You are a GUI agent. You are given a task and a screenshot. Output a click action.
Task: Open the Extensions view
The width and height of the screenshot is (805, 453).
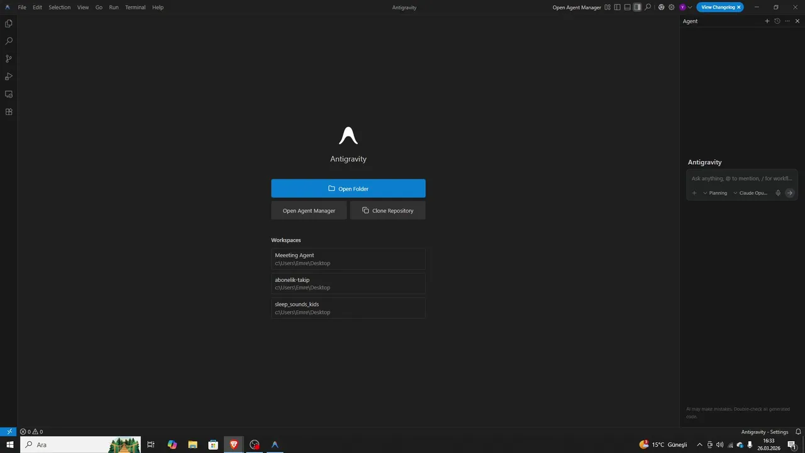tap(9, 112)
